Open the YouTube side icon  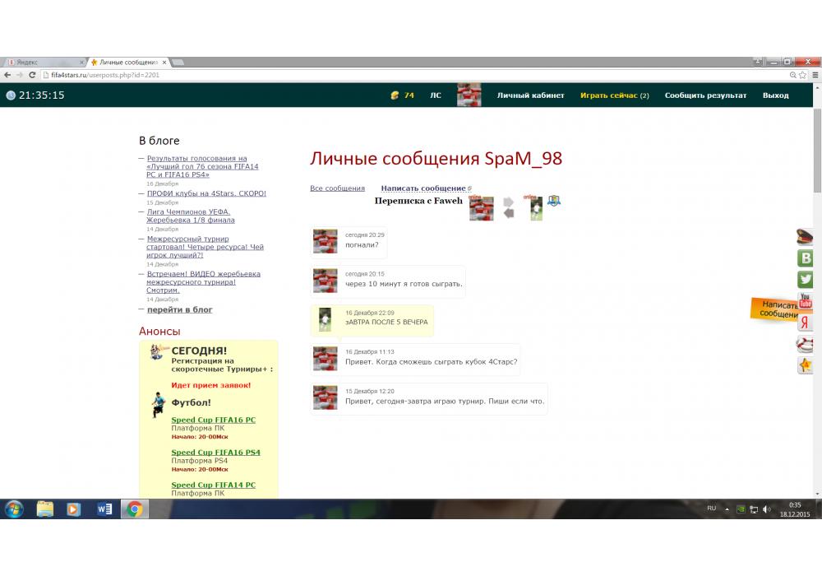[806, 300]
